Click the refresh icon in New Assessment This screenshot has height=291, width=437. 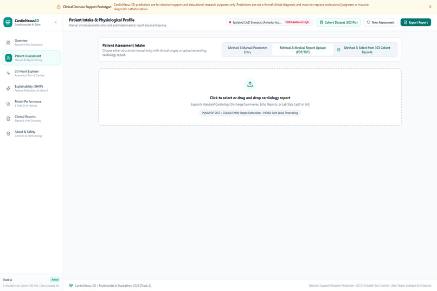369,22
